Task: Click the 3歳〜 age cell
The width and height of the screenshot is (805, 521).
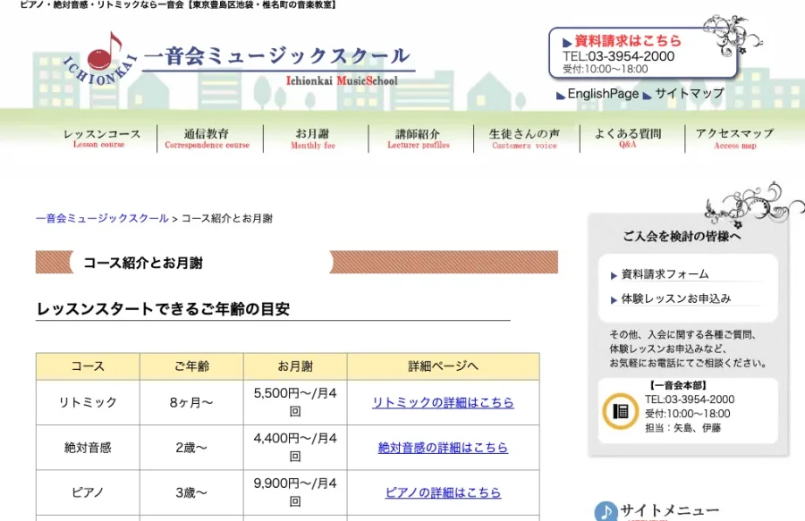Action: point(191,492)
